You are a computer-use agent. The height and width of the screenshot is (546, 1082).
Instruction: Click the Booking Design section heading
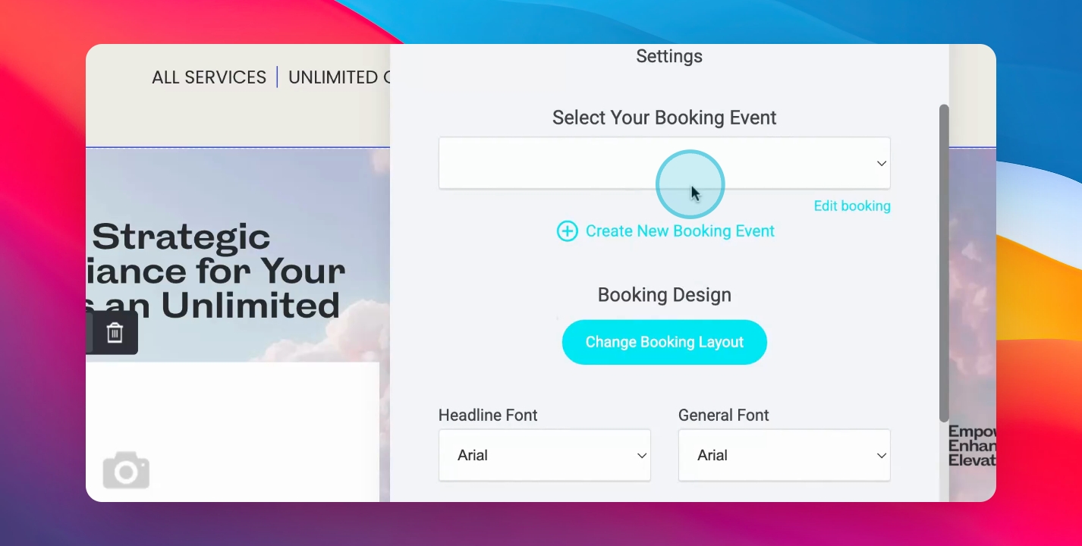[x=665, y=295]
